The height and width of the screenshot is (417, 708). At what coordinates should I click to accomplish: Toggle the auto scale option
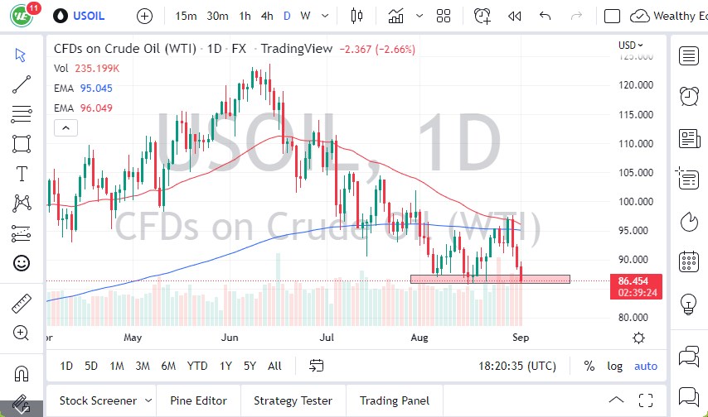pos(645,366)
